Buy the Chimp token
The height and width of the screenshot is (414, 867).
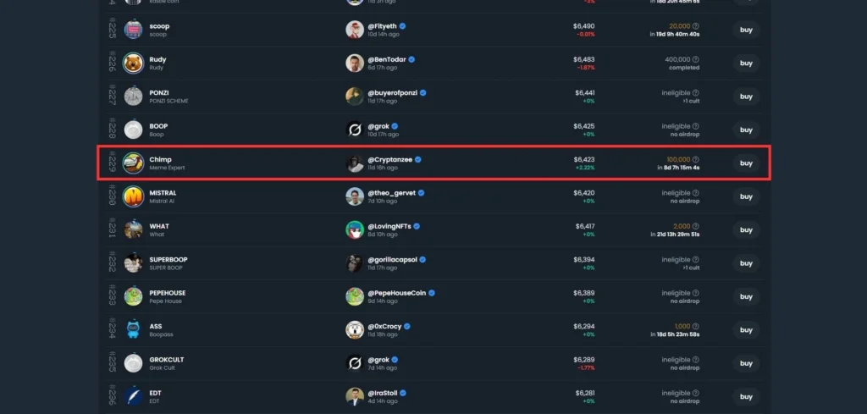click(747, 163)
